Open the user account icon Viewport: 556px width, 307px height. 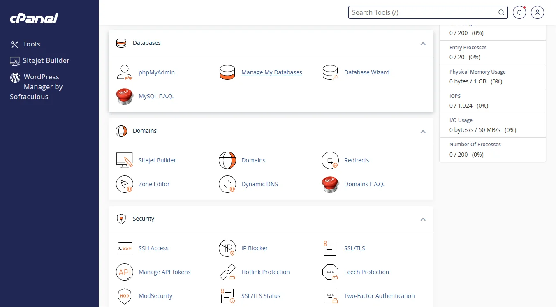(537, 12)
